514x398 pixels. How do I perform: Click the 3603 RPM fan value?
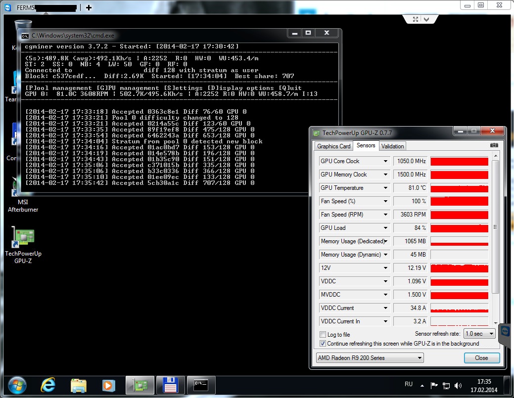click(x=410, y=215)
